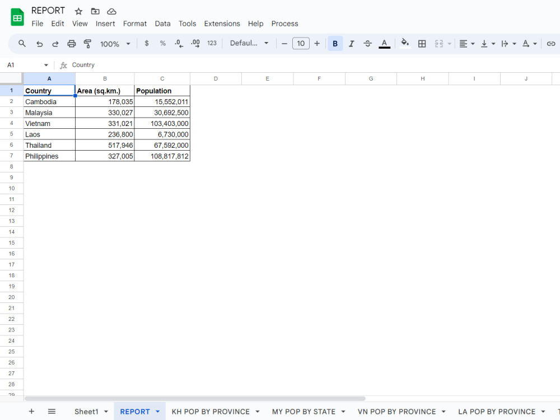Viewport: 560px width, 420px height.
Task: Click the font size field
Action: tap(301, 44)
